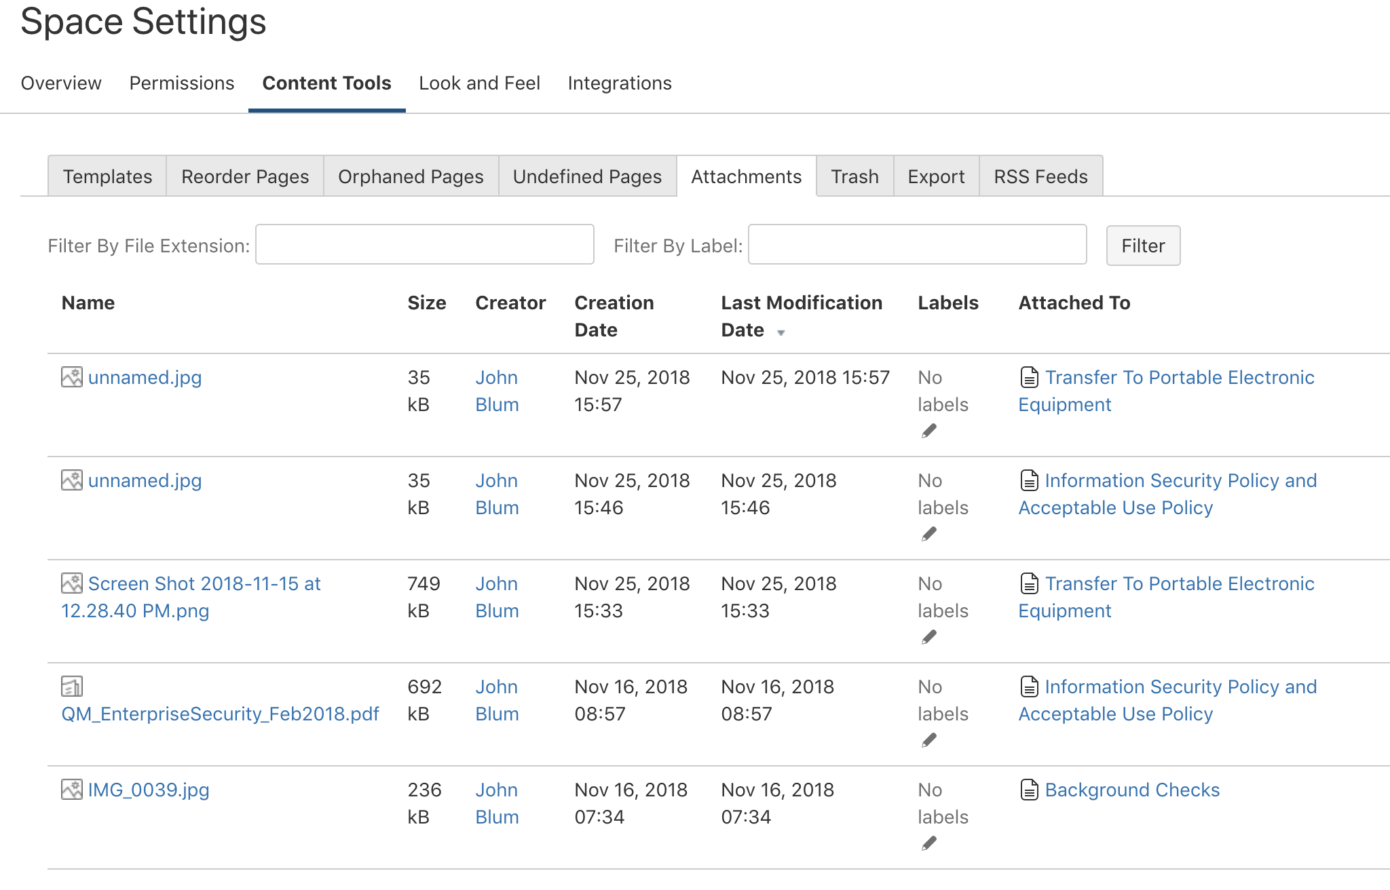
Task: Click page icon beside Background Checks
Action: tap(1030, 790)
